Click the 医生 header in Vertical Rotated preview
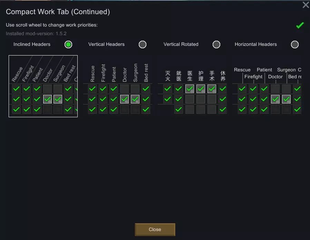 tap(190, 76)
